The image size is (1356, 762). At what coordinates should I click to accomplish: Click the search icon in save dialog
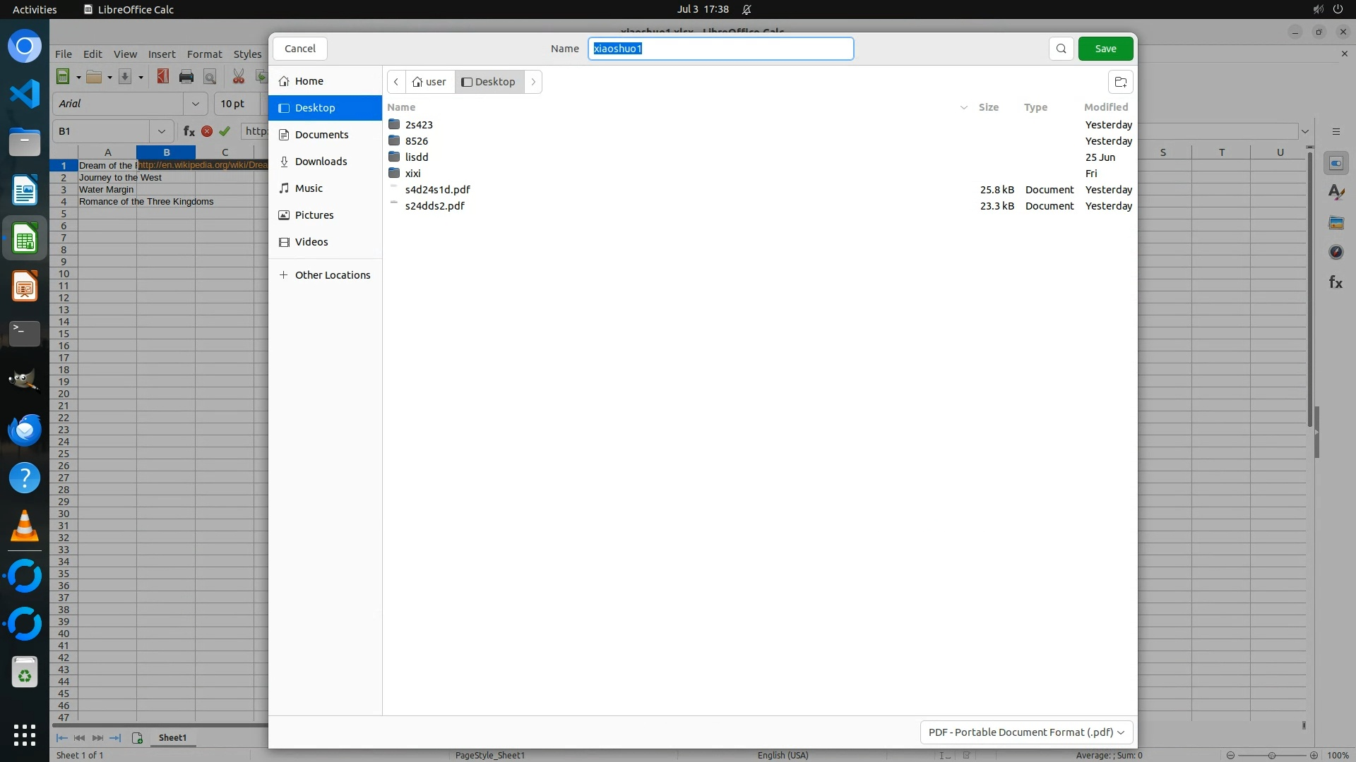coord(1061,49)
